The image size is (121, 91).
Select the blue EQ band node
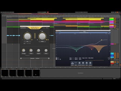(82, 47)
